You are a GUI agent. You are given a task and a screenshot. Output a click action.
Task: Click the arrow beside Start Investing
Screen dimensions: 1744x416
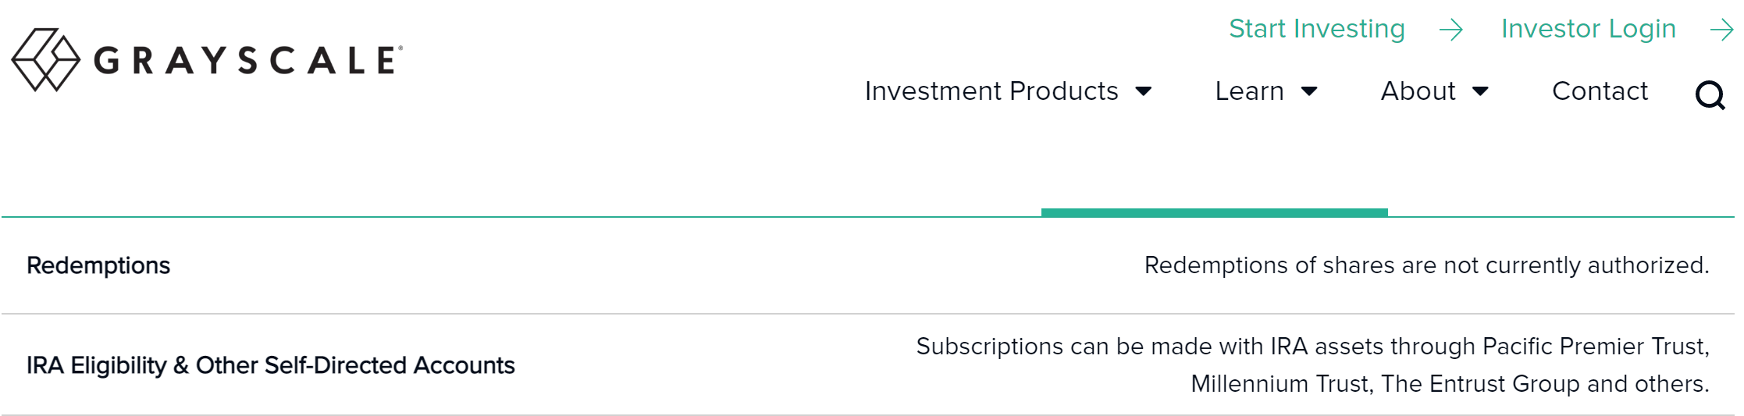coord(1451,30)
